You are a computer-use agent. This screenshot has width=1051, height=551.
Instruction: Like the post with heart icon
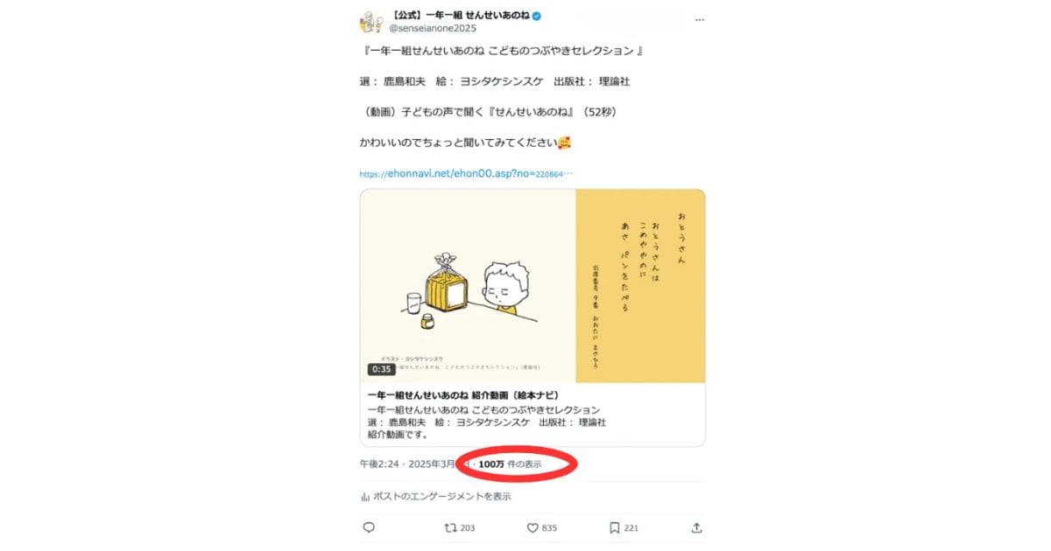[532, 527]
